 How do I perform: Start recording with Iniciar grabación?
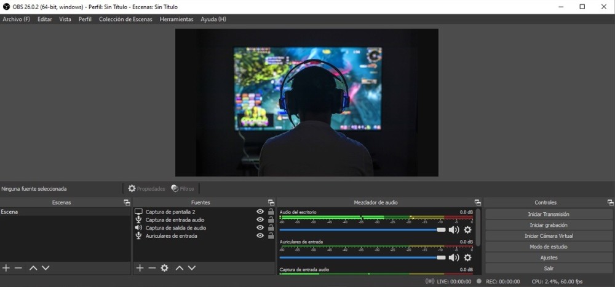[x=549, y=225]
